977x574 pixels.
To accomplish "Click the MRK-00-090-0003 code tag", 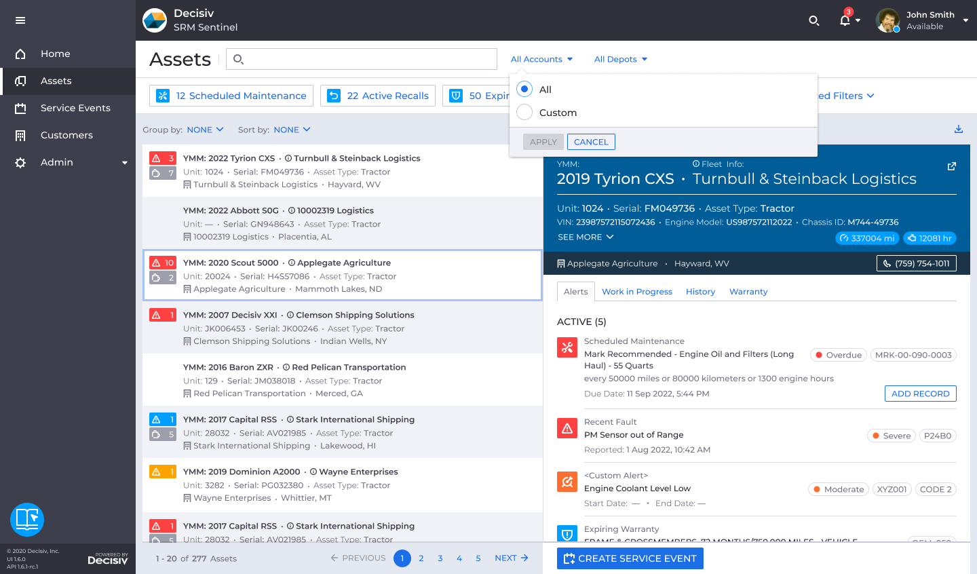I will pyautogui.click(x=913, y=355).
